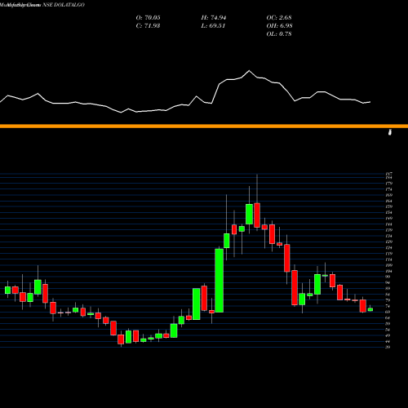The height and width of the screenshot is (408, 408).
Task: Click the peak of the white line chart
Action: [x=249, y=71]
